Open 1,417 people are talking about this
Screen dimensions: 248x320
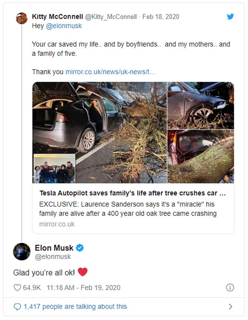click(x=75, y=307)
